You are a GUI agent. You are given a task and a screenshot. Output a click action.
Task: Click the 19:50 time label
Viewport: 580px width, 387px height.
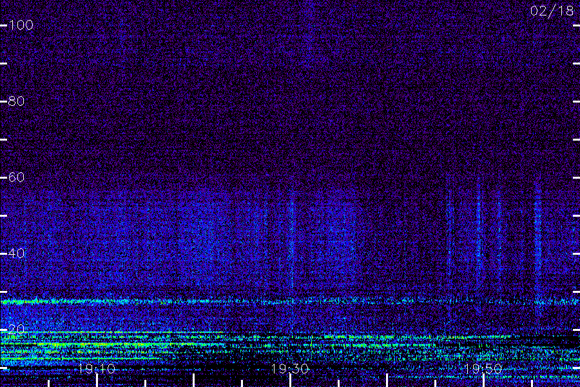tap(483, 368)
